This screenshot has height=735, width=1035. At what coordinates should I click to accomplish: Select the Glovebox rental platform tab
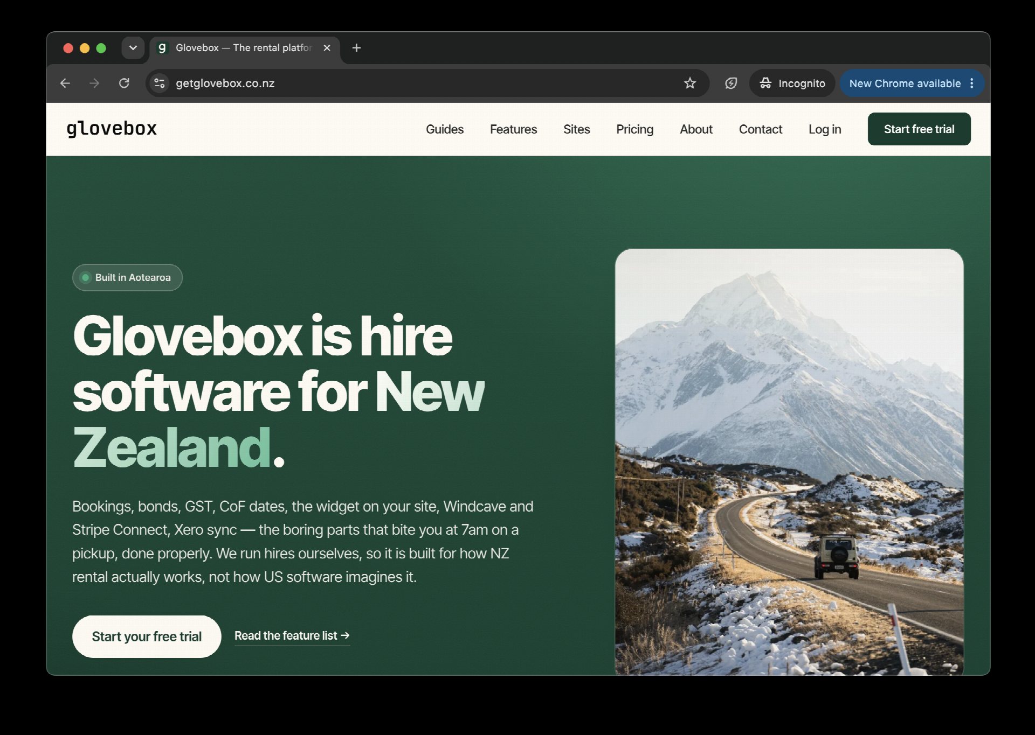245,48
